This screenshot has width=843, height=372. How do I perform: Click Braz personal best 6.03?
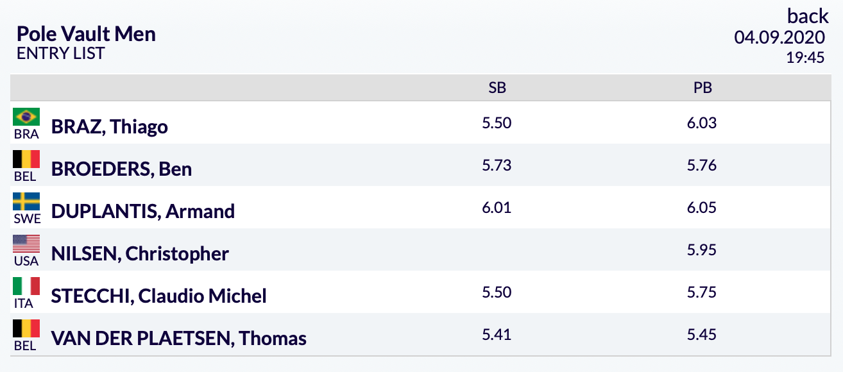click(702, 123)
